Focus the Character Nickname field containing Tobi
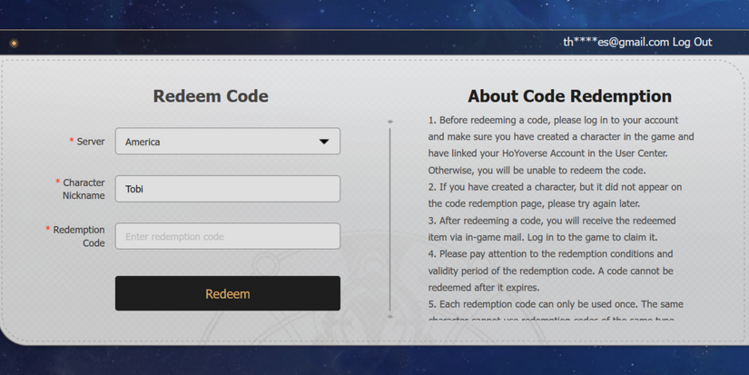This screenshot has width=749, height=375. [x=227, y=189]
